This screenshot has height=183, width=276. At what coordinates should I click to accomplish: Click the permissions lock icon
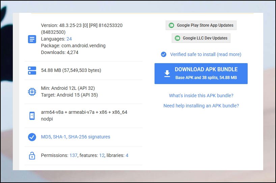pos(32,156)
